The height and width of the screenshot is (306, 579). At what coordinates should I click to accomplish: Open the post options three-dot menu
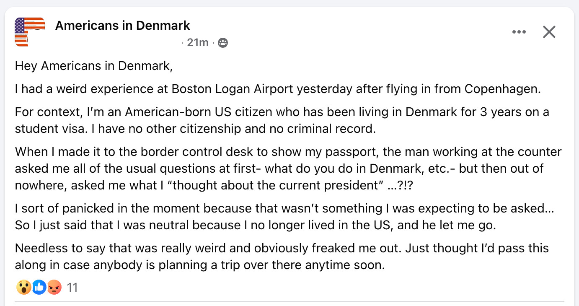[519, 32]
